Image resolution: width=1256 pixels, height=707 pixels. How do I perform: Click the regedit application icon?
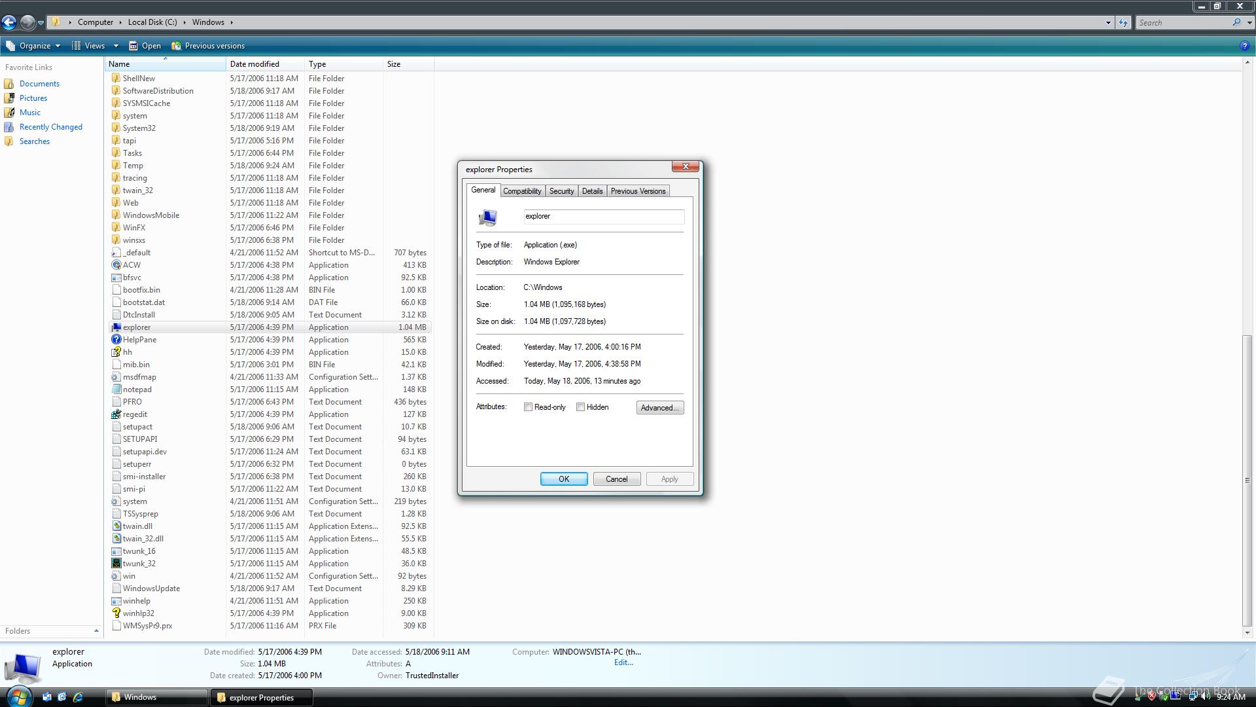coord(116,414)
